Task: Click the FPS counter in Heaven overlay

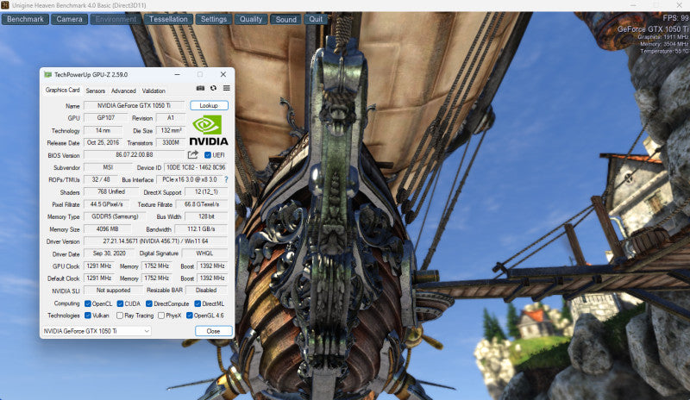Action: (x=676, y=18)
